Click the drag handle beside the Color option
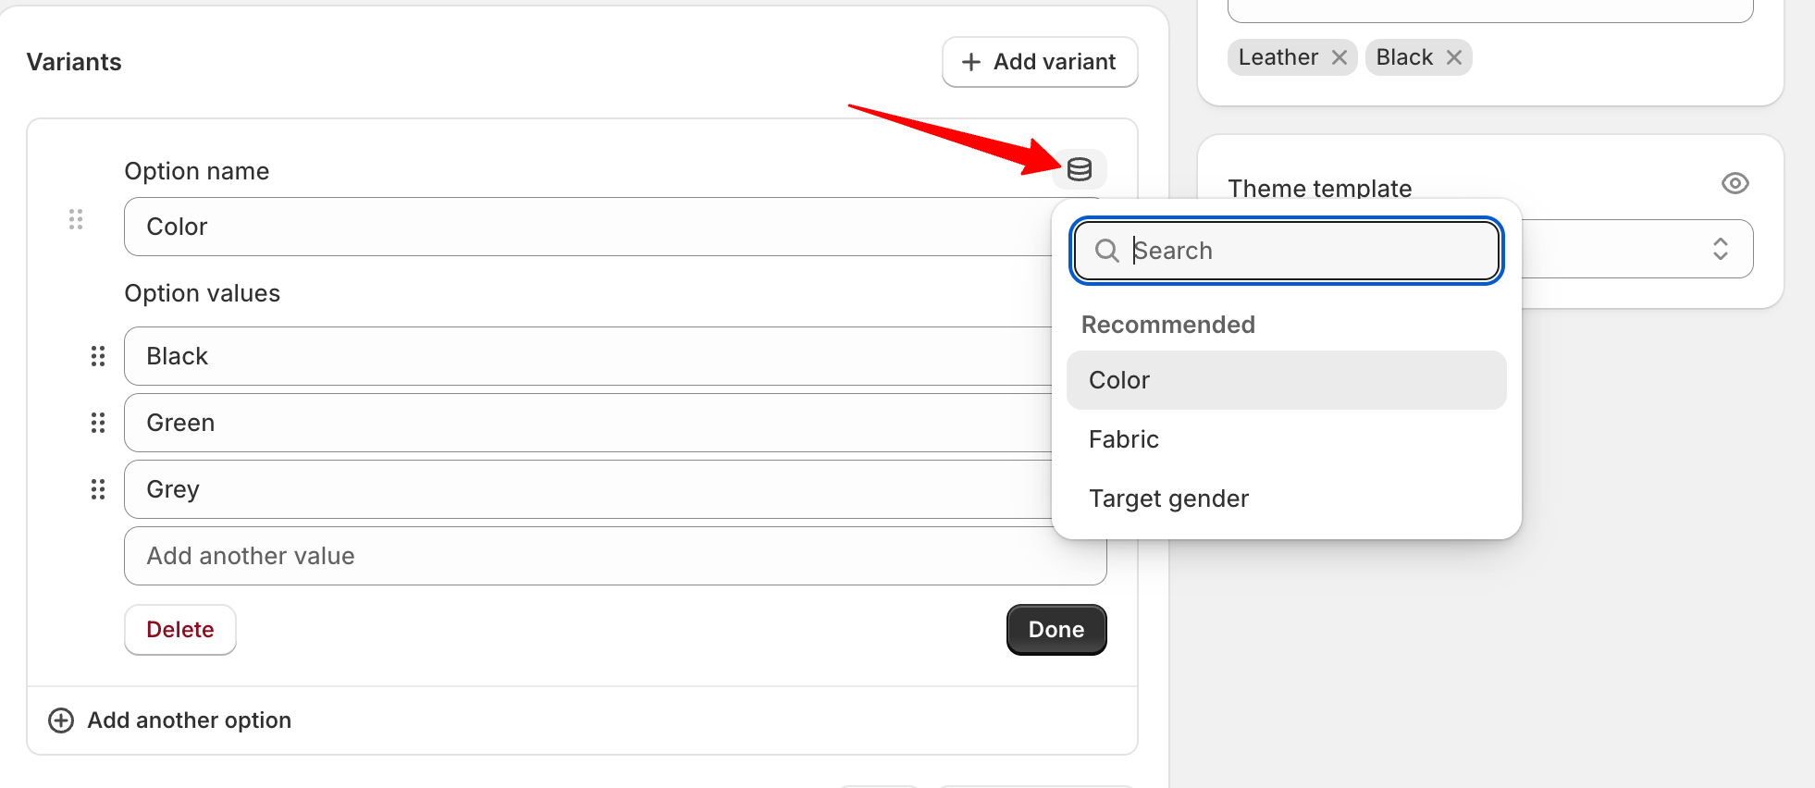The width and height of the screenshot is (1815, 788). (76, 220)
